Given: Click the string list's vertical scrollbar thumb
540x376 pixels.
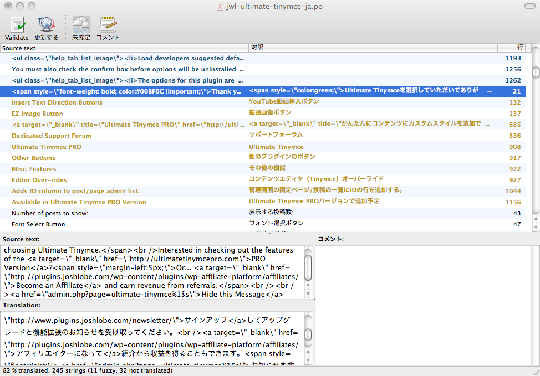Looking at the screenshot, I should click(536, 73).
